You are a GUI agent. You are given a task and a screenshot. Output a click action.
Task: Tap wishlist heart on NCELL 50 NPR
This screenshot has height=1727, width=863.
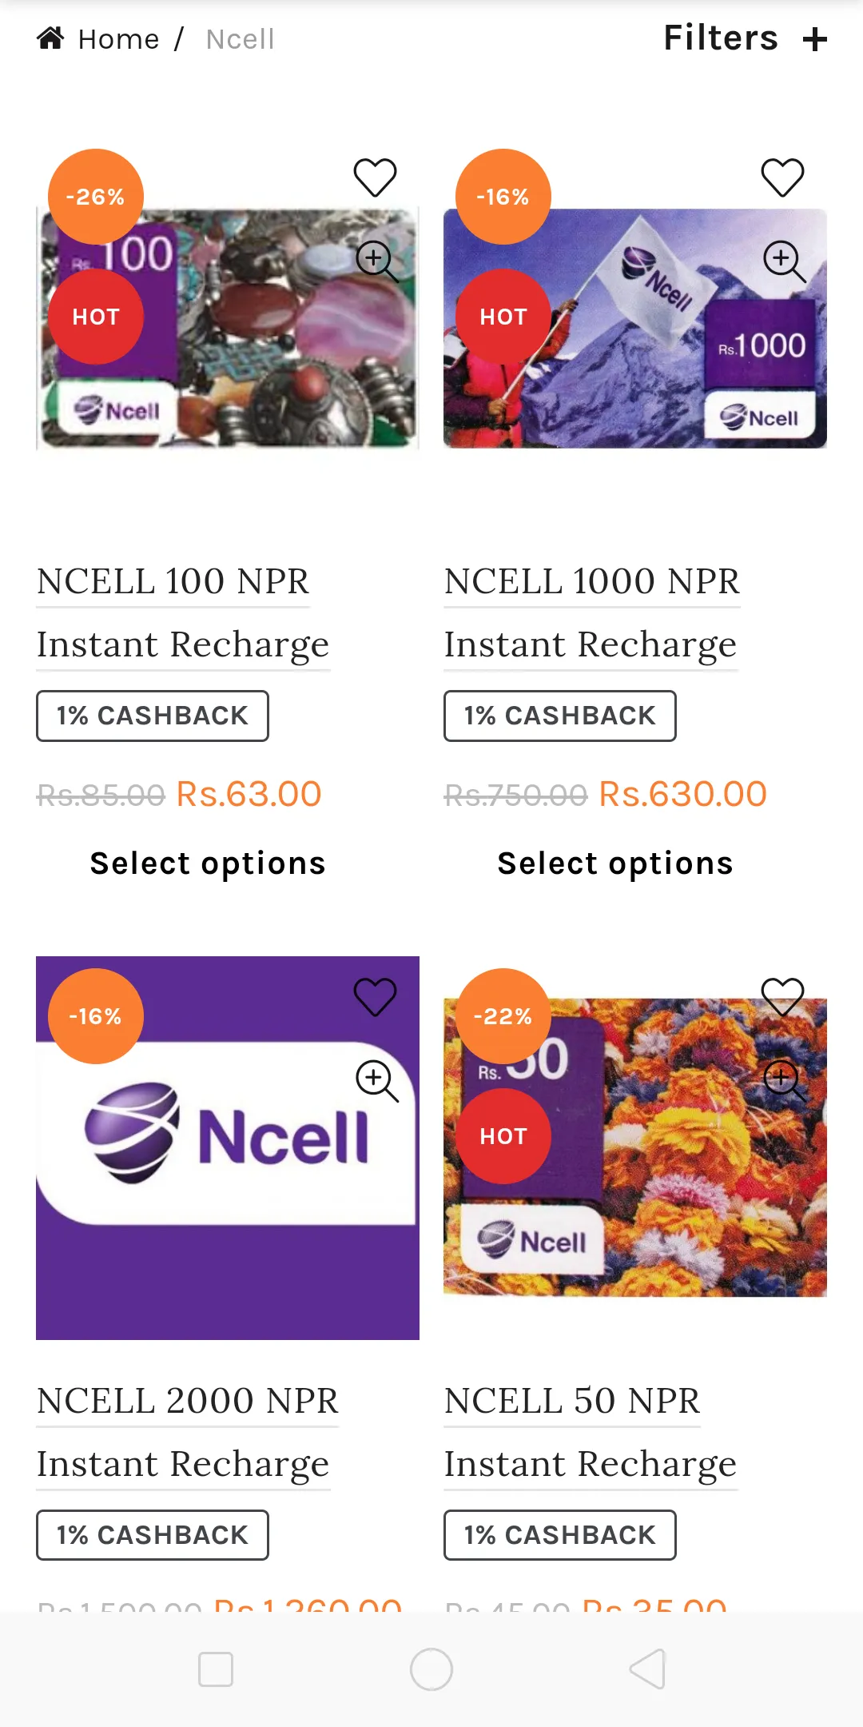click(x=782, y=996)
